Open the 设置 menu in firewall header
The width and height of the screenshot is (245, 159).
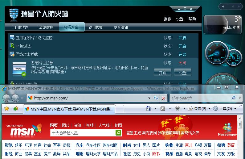180,19
